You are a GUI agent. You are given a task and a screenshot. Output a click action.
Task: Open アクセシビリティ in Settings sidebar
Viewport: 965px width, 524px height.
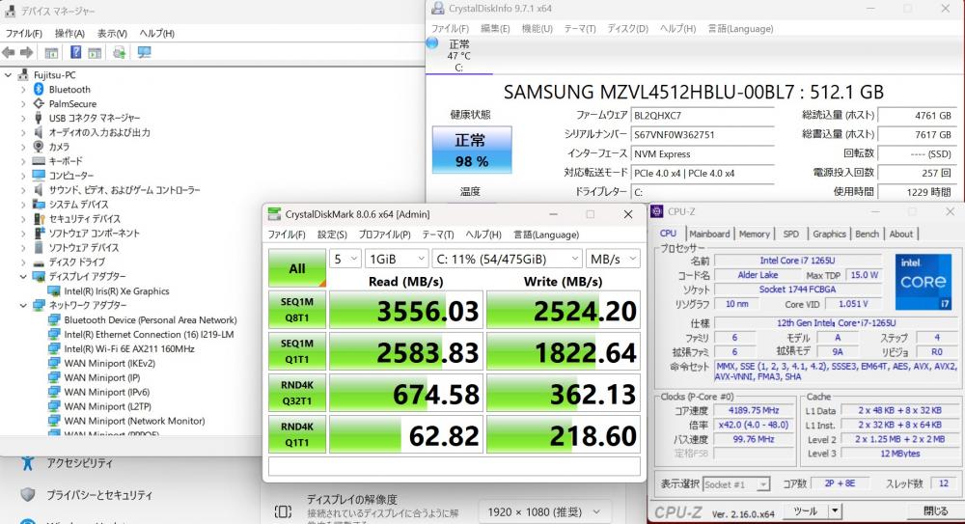click(80, 463)
